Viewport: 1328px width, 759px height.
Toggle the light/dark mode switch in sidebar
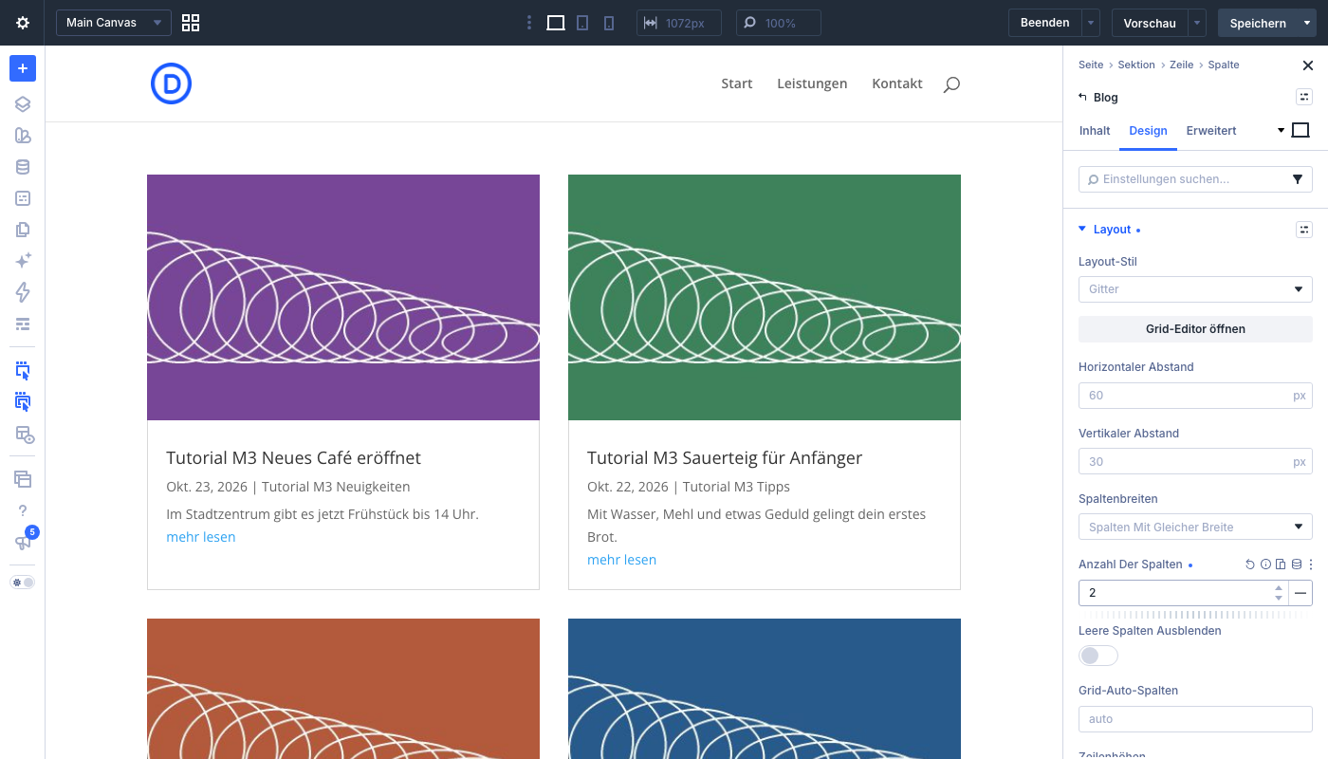(x=23, y=582)
